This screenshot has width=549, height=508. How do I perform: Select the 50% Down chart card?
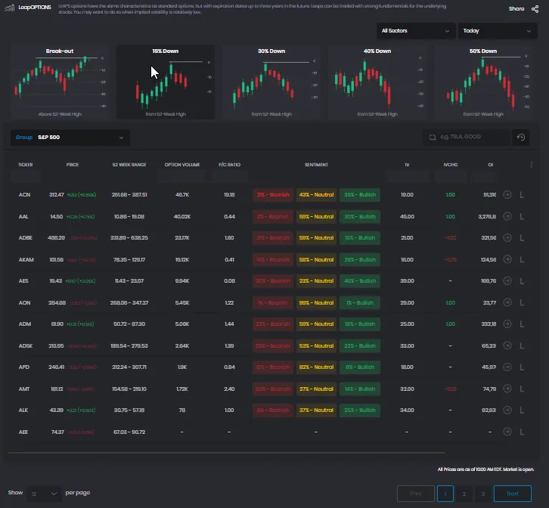pos(483,82)
